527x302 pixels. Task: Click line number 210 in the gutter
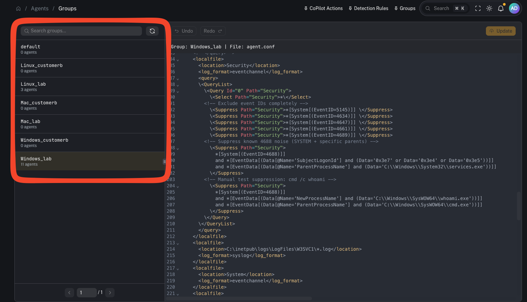(x=171, y=224)
